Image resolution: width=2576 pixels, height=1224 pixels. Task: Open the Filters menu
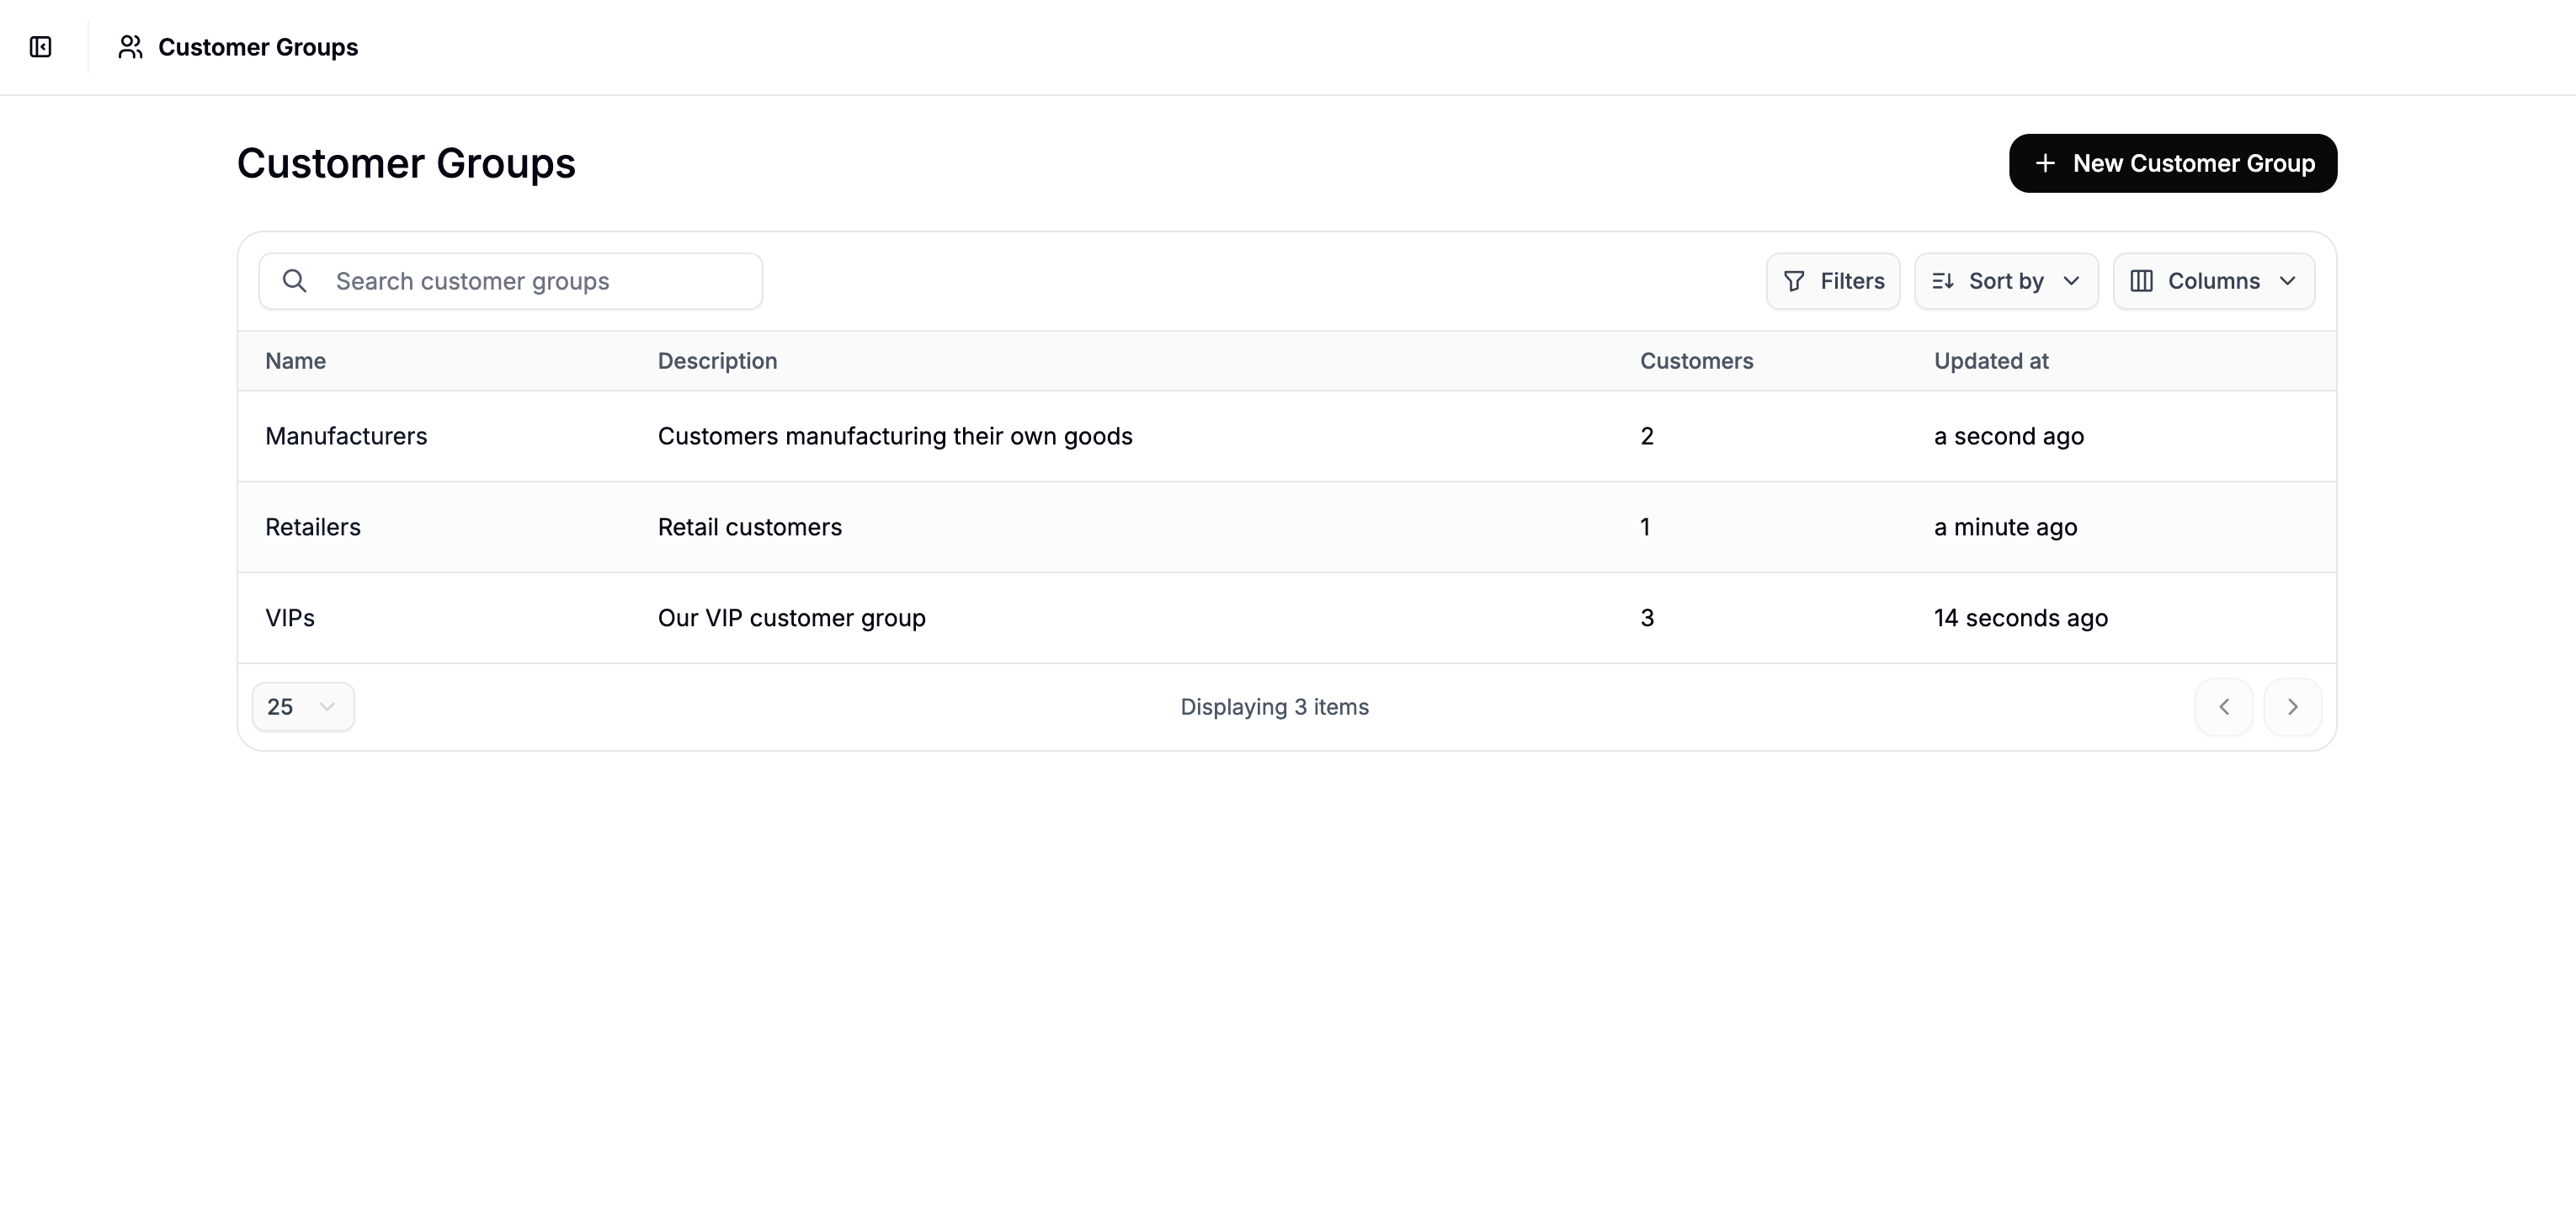coord(1833,281)
